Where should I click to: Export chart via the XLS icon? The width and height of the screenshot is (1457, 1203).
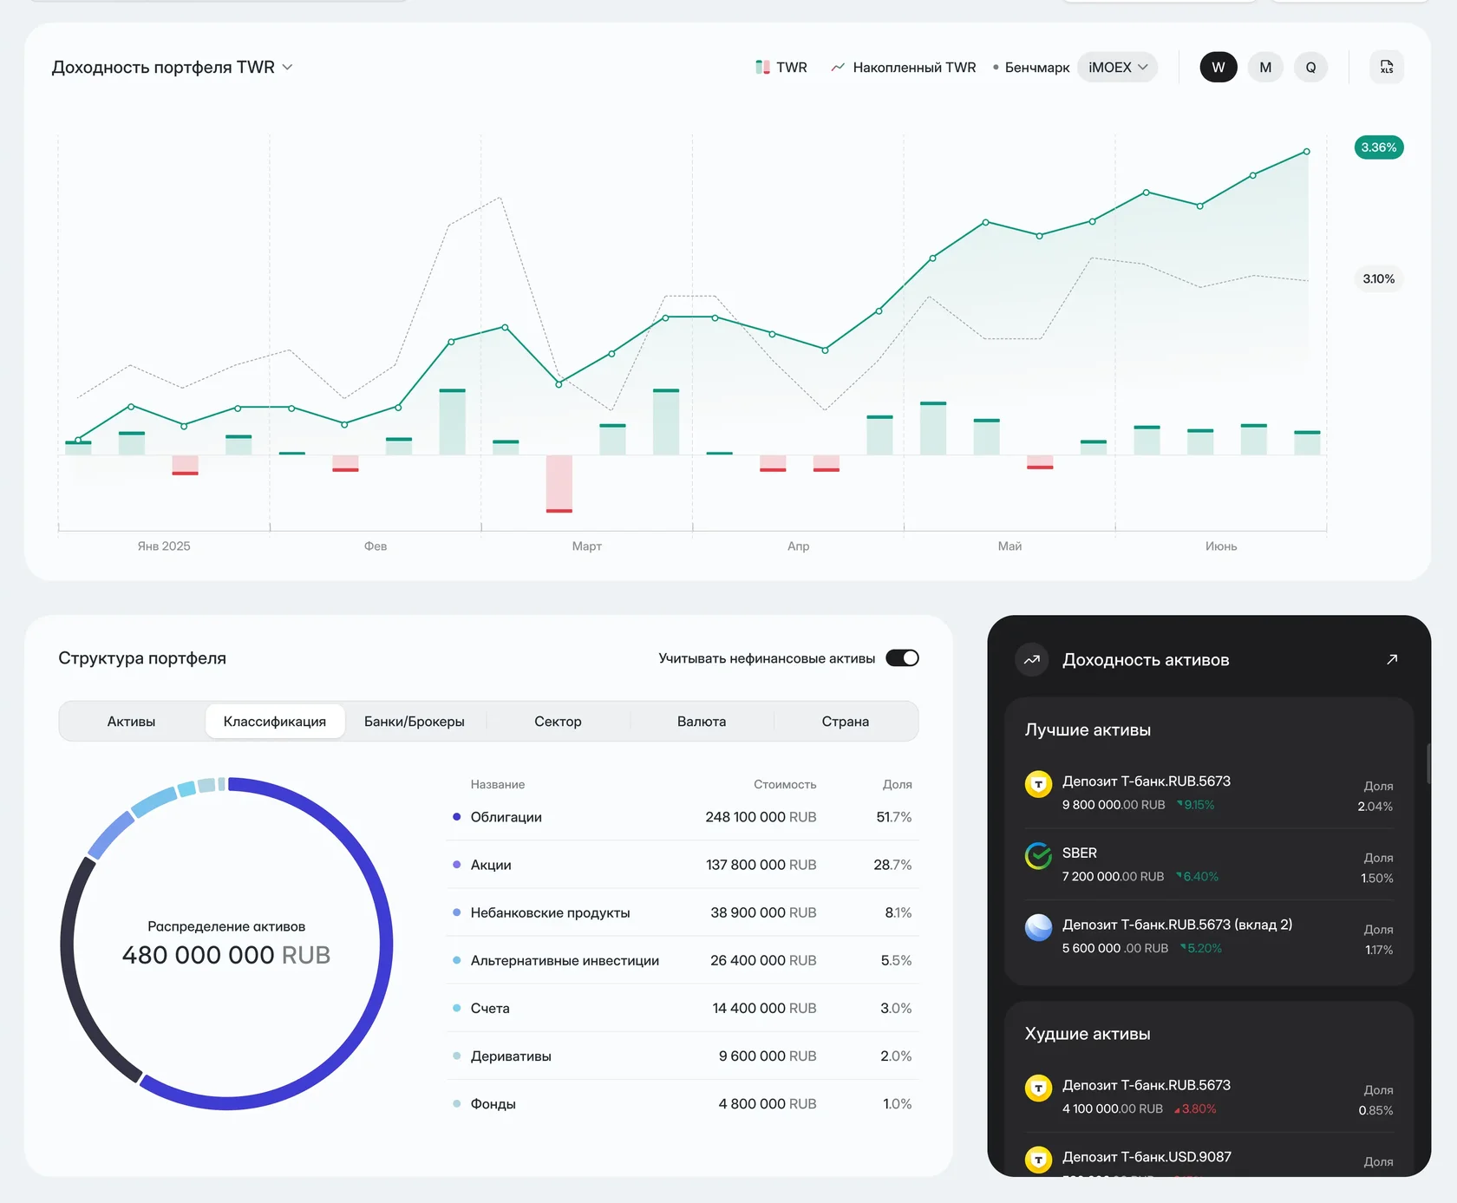[1386, 67]
